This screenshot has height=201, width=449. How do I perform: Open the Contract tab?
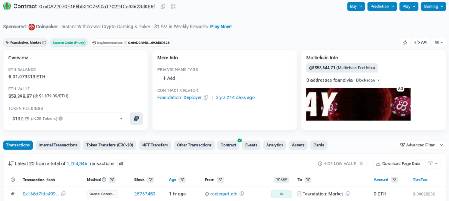coord(228,145)
